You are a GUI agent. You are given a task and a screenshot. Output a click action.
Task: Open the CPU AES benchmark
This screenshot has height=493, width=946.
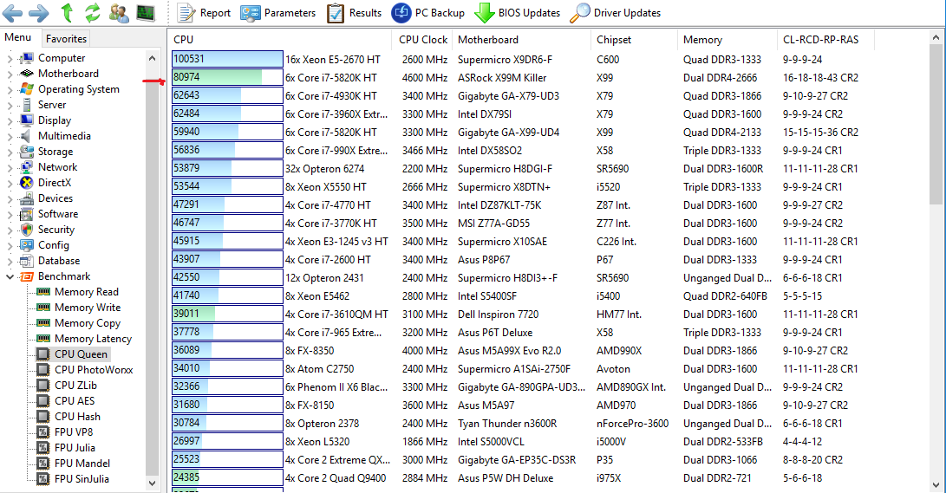[75, 401]
